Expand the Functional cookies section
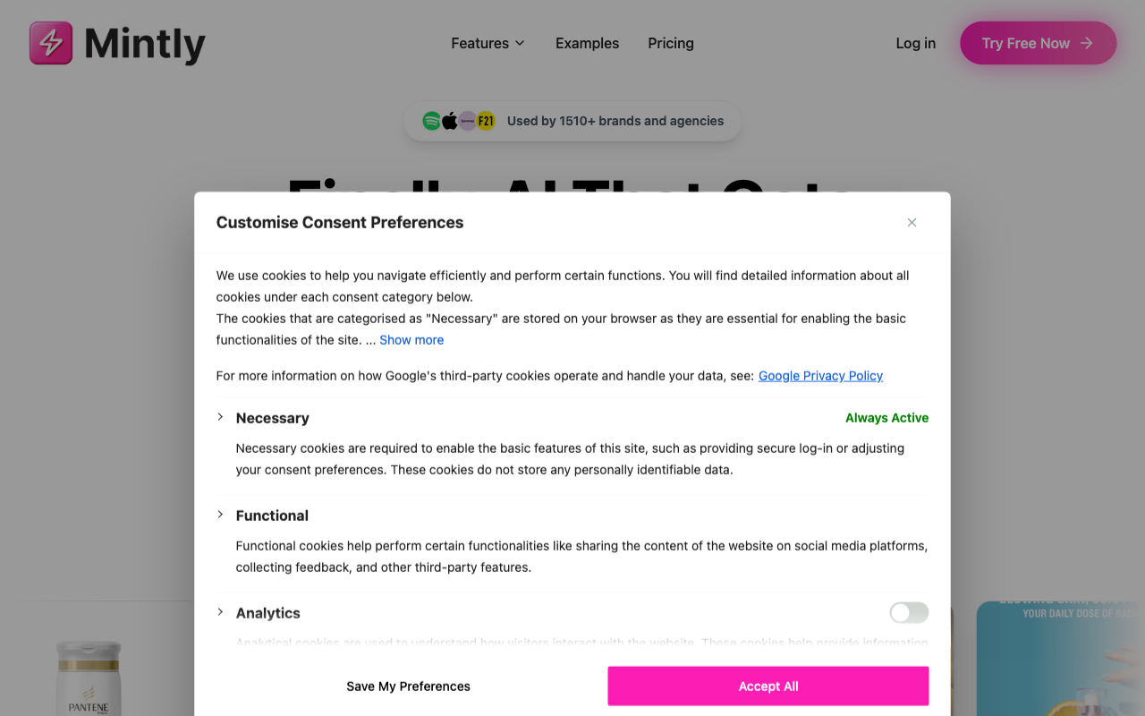The height and width of the screenshot is (716, 1145). coord(220,515)
